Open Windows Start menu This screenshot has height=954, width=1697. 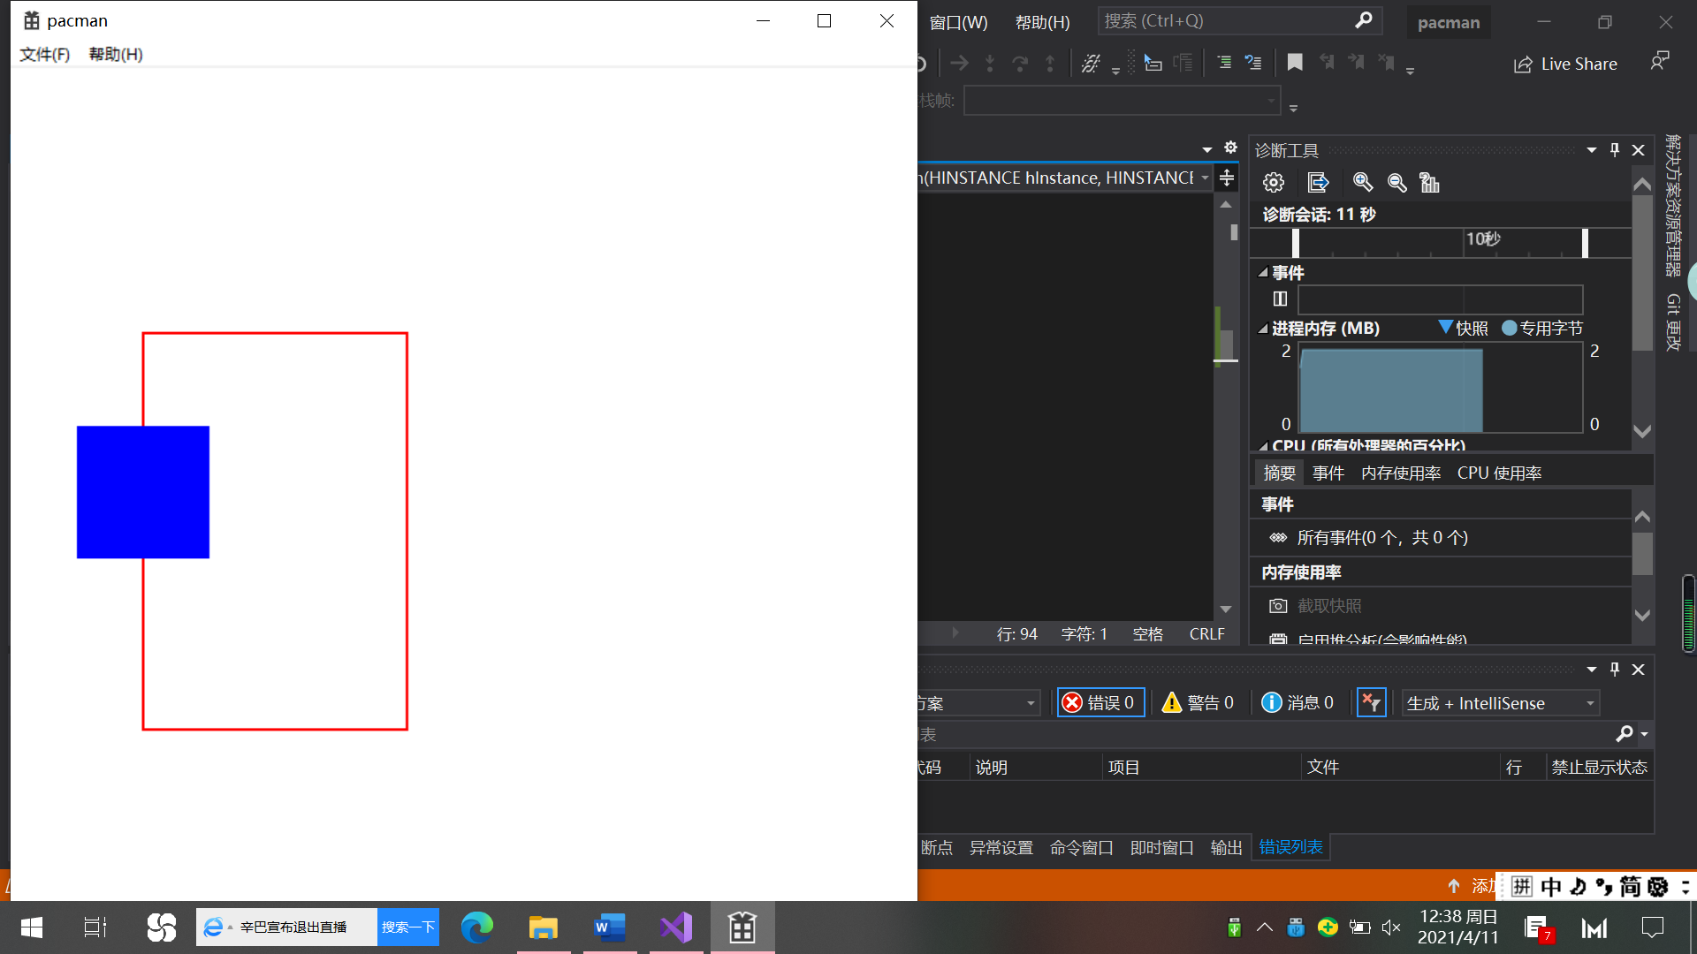32,927
